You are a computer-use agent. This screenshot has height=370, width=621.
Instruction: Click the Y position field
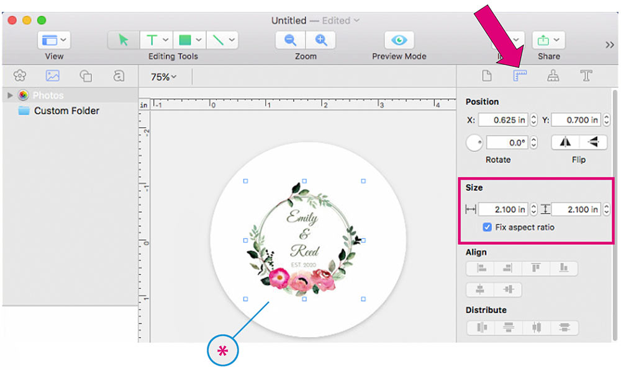(x=576, y=120)
